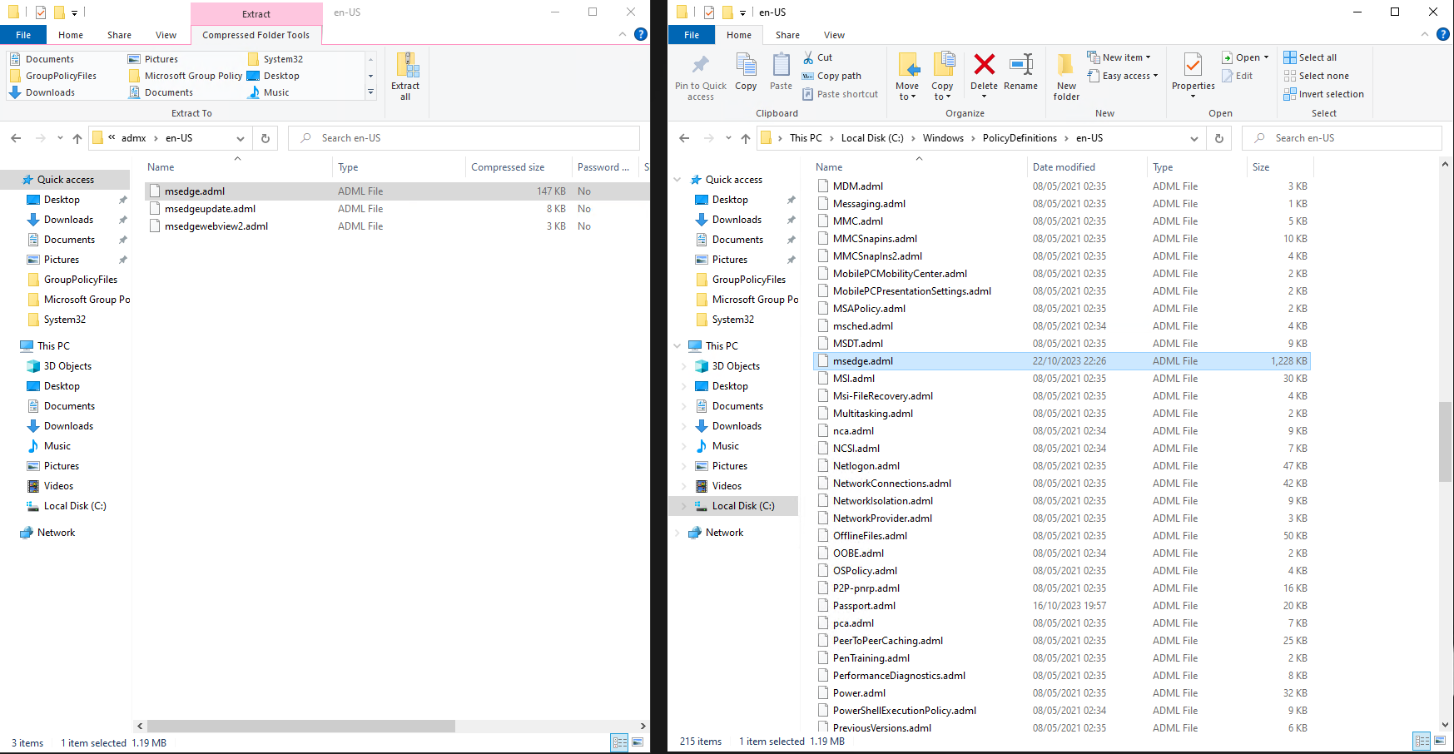
Task: Click Open in the ribbon
Action: point(1245,57)
